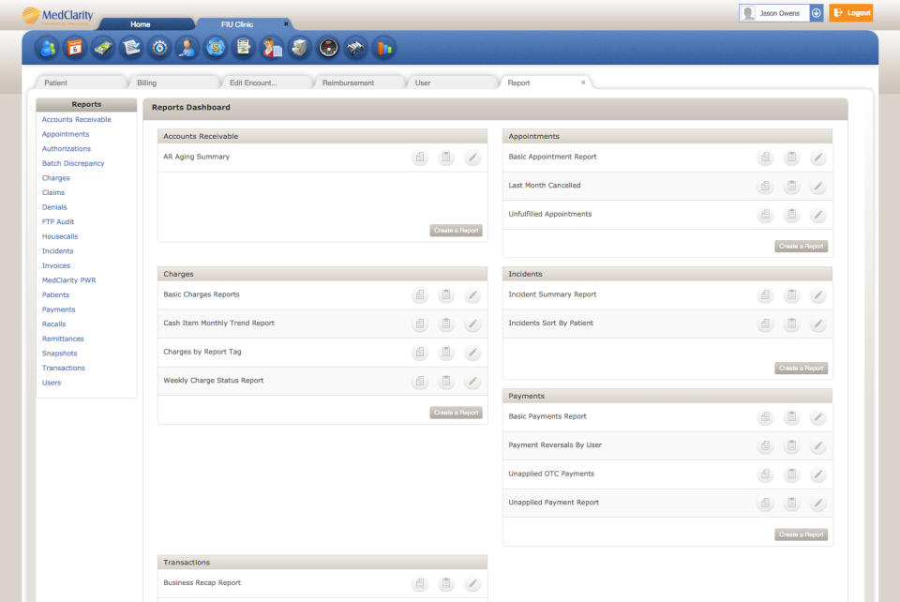Image resolution: width=900 pixels, height=602 pixels.
Task: Open the dropdown beside the Jason Owens name
Action: pyautogui.click(x=815, y=13)
